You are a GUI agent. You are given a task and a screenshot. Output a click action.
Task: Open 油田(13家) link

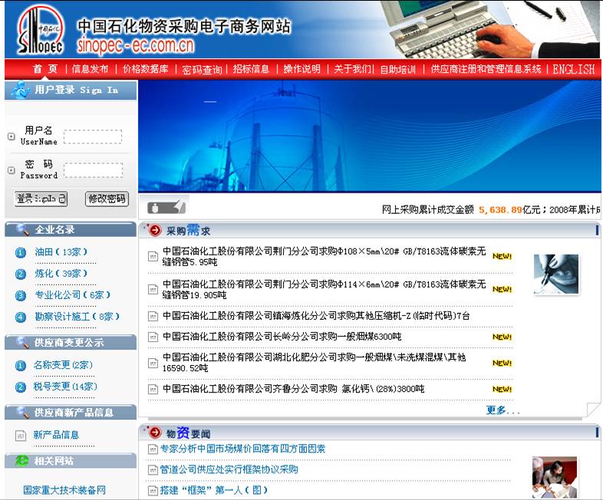coord(61,252)
